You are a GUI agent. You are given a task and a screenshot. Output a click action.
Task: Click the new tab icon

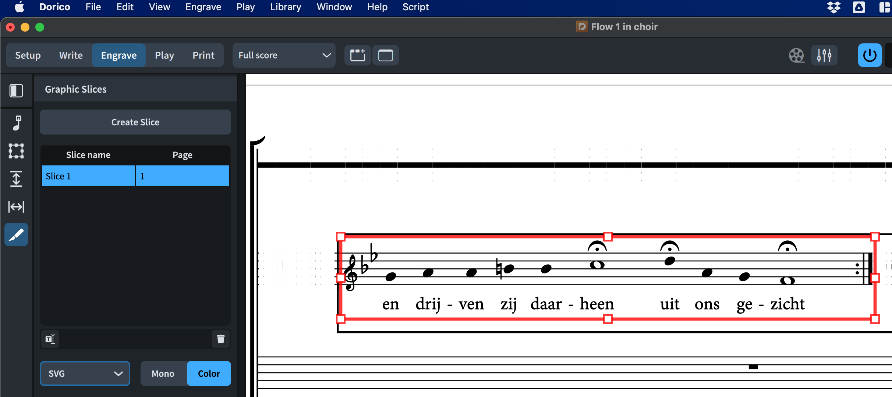[357, 56]
